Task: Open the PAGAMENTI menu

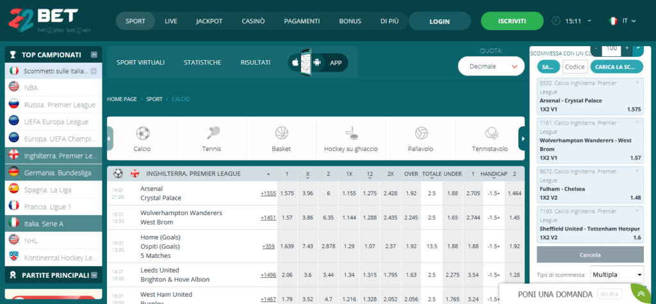Action: pyautogui.click(x=302, y=21)
